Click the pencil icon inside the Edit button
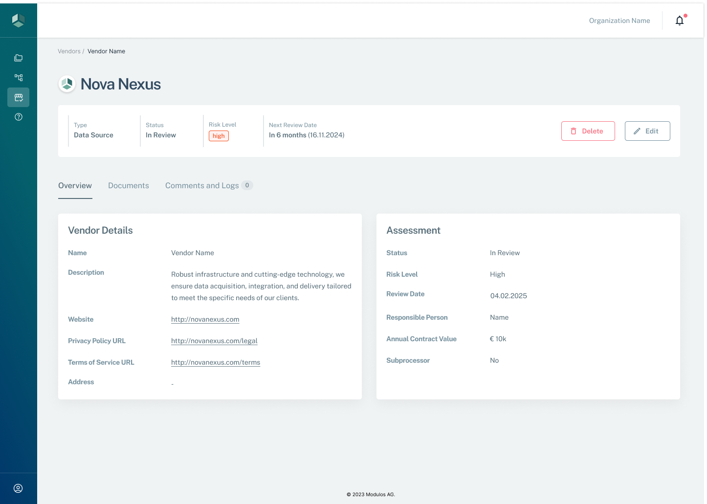This screenshot has width=707, height=504. pos(636,131)
